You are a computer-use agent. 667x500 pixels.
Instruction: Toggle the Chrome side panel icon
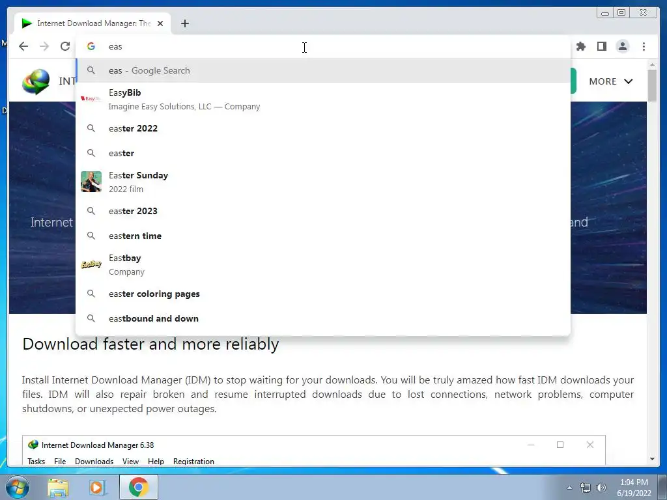click(x=601, y=46)
